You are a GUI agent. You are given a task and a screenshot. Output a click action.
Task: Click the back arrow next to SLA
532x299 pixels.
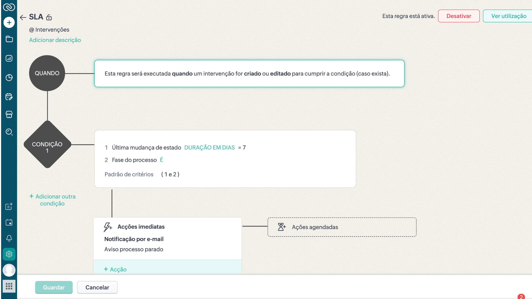coord(23,17)
